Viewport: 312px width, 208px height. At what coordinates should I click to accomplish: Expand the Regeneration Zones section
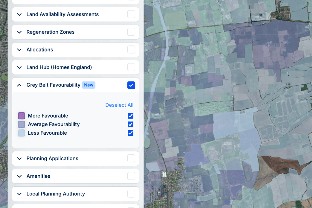coord(19,32)
